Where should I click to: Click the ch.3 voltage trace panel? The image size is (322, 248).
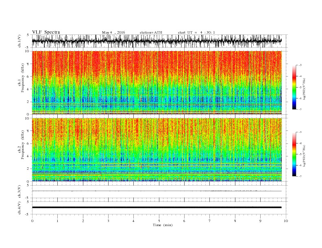click(x=160, y=192)
